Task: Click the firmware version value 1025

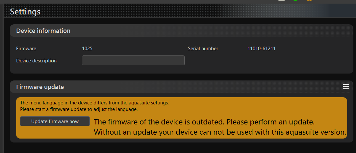Action: pyautogui.click(x=87, y=49)
